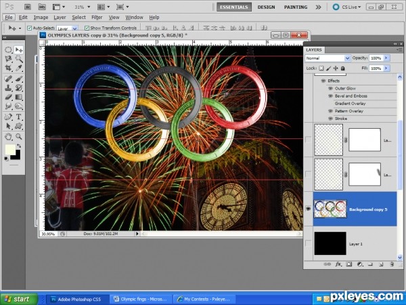This screenshot has width=406, height=305.
Task: Pick the Zoom tool in the toolbox
Action: 19,136
